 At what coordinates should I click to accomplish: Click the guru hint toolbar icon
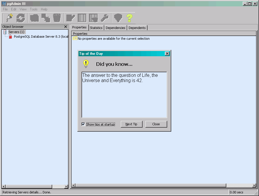pyautogui.click(x=118, y=18)
